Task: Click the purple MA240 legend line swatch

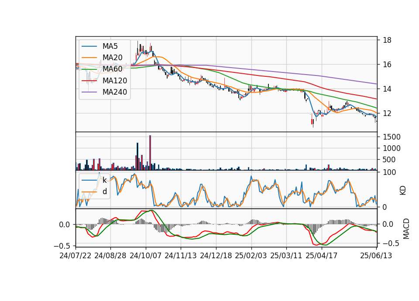Action: click(89, 92)
